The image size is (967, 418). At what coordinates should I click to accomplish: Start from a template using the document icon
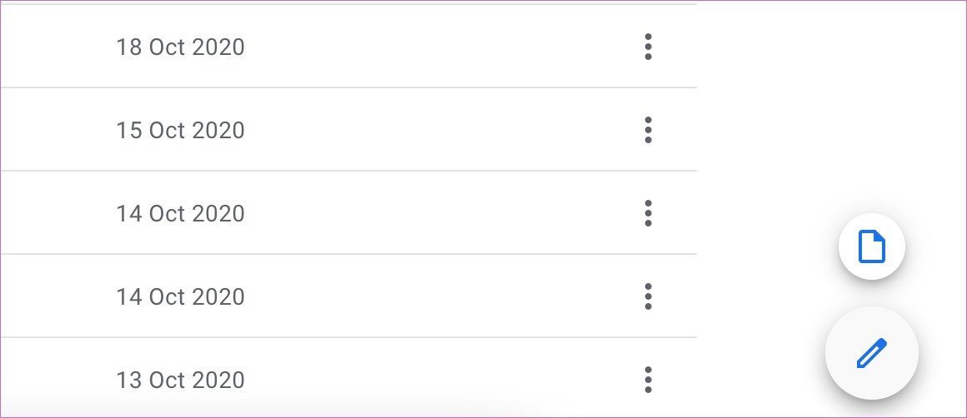tap(871, 246)
